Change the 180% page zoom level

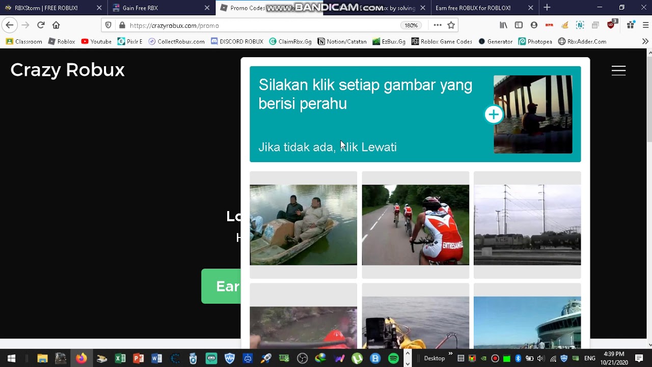pyautogui.click(x=411, y=25)
